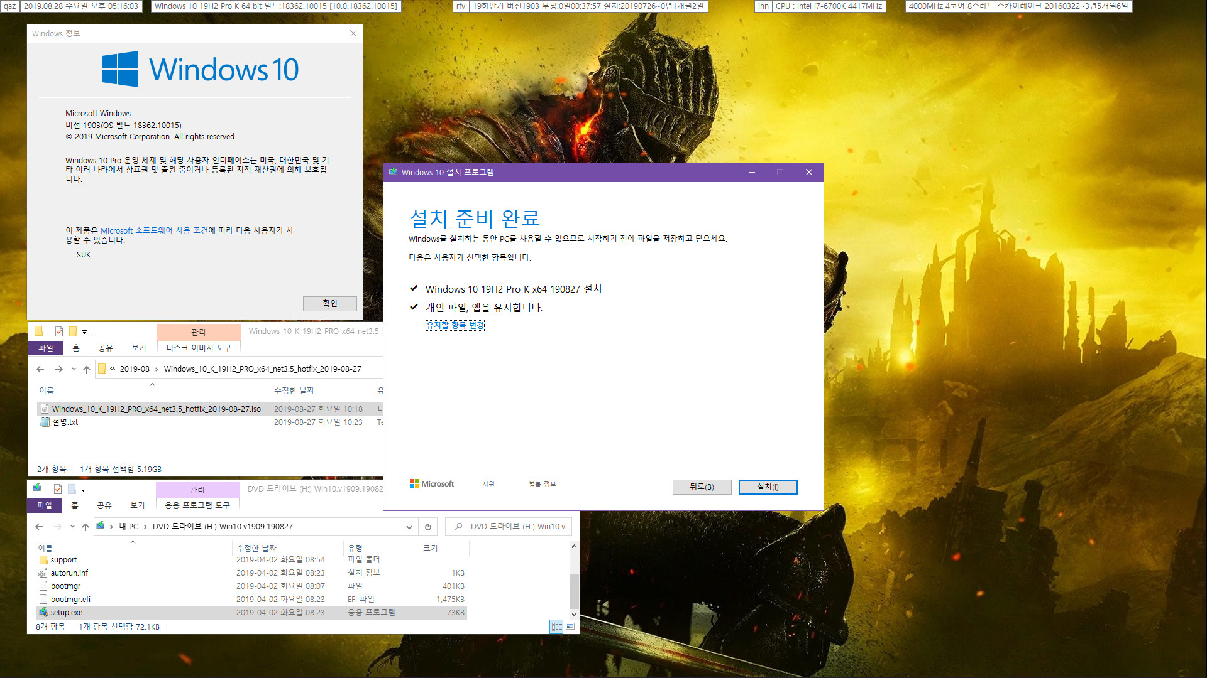Switch to 보기 tab in ISO folder explorer

139,348
